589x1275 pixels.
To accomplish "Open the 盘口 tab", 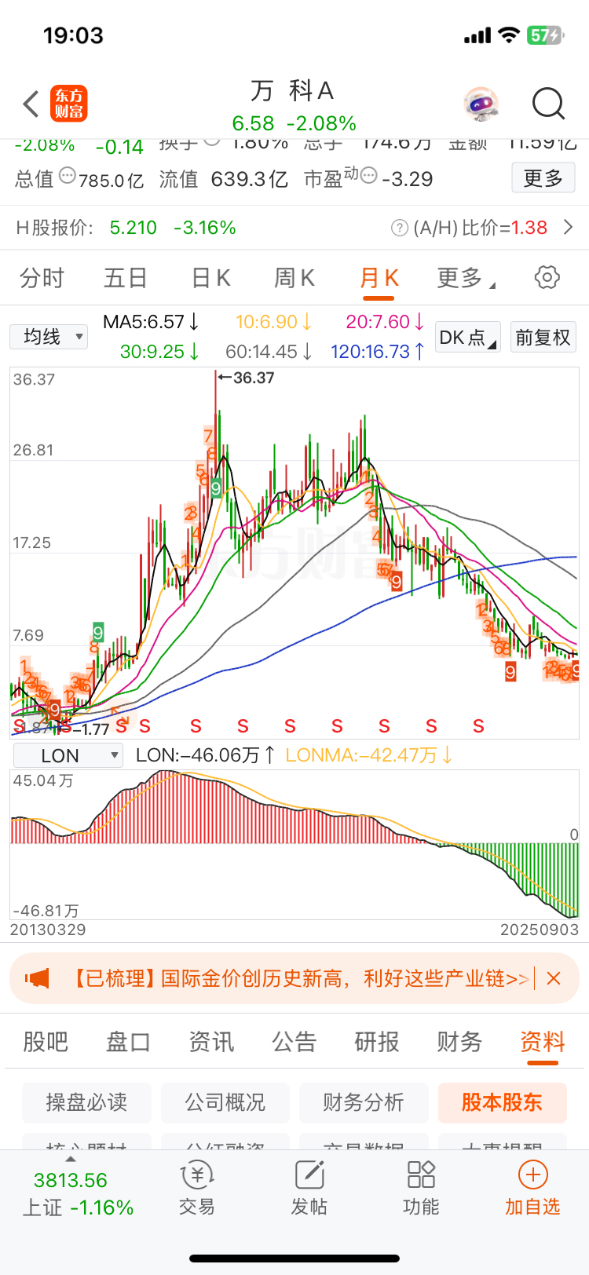I will tap(128, 1042).
